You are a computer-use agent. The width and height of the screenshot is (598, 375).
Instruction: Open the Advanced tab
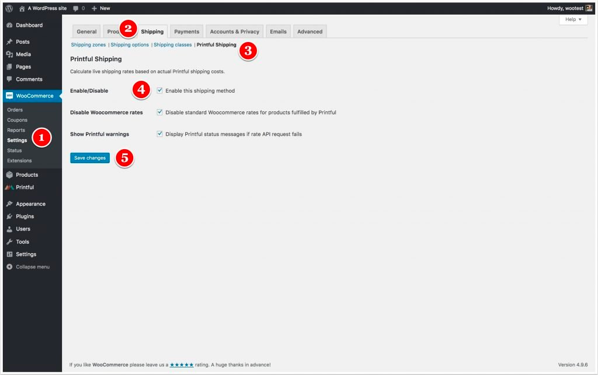tap(310, 31)
